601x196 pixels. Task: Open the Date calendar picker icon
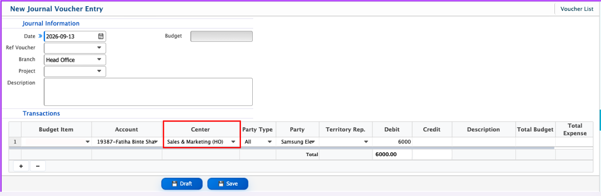[101, 37]
